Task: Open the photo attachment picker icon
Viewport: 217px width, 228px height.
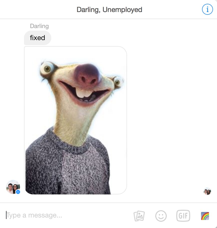Action: tap(139, 216)
